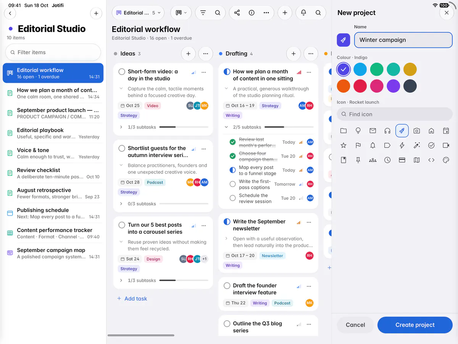
Task: Click the Create project button
Action: tap(415, 325)
